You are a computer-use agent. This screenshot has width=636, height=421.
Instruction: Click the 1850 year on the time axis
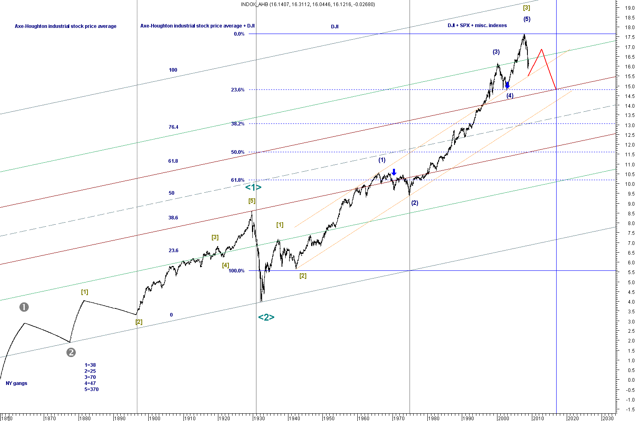[x=7, y=418]
